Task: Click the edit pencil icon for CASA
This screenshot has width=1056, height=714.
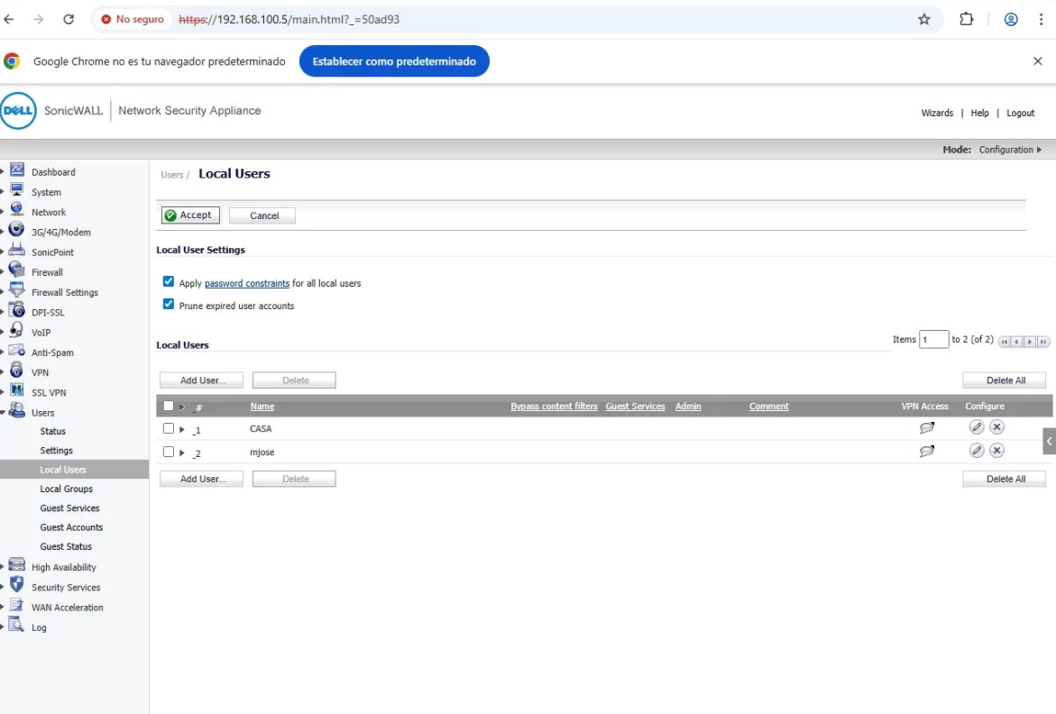Action: (x=977, y=427)
